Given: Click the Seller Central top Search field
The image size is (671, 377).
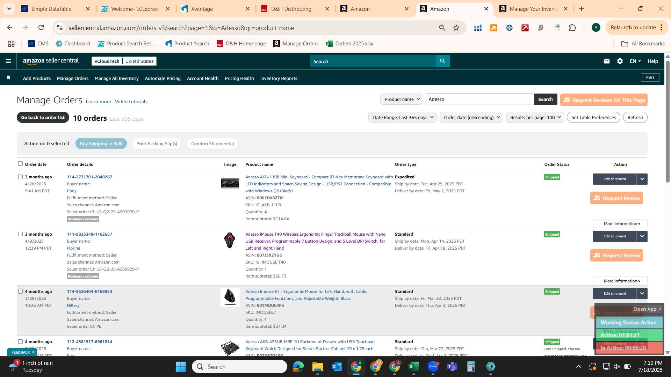Looking at the screenshot, I should (373, 61).
